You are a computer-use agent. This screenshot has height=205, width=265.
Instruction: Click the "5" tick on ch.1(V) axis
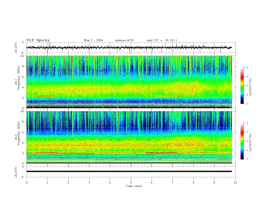23,42
